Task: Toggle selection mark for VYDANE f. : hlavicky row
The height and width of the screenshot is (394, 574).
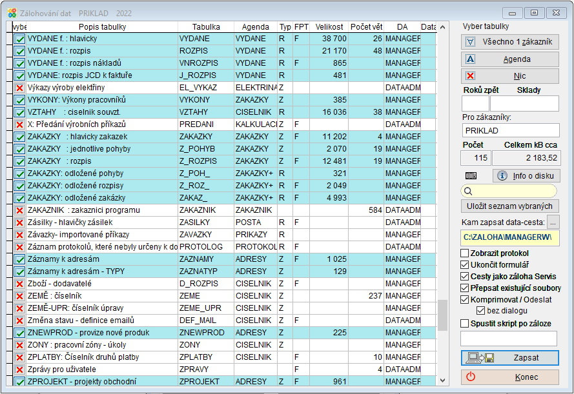Action: coord(19,39)
